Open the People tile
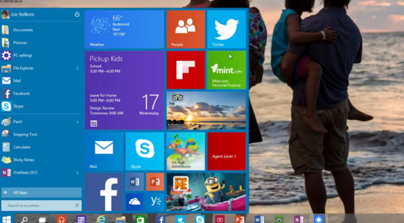Image resolution: width=404 pixels, height=223 pixels. pos(186,29)
